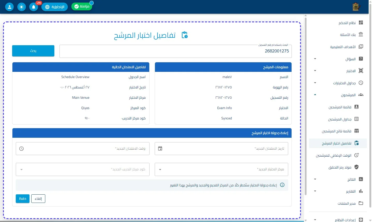Open the user profile icon
Image resolution: width=372 pixels, height=222 pixels.
tap(9, 7)
